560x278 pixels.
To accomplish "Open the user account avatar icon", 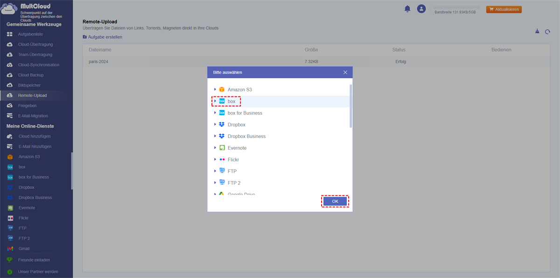I will [x=421, y=9].
